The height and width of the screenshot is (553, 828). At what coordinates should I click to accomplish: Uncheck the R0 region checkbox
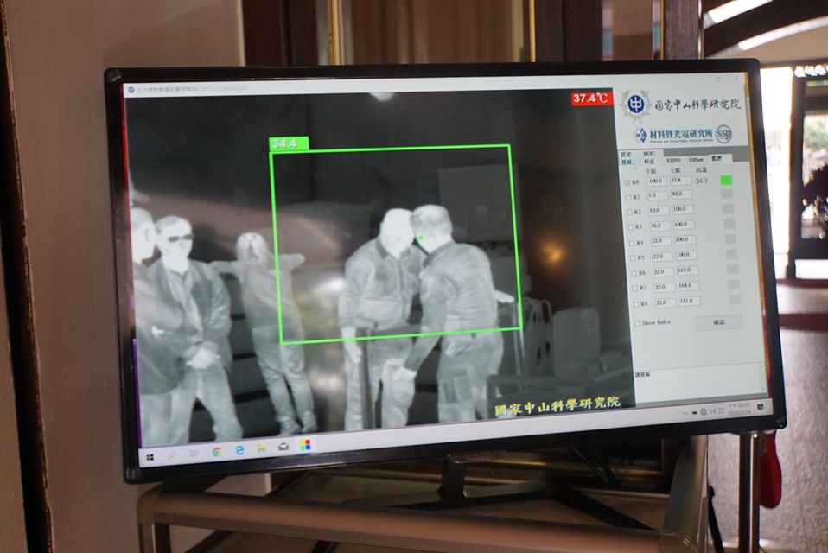(628, 182)
